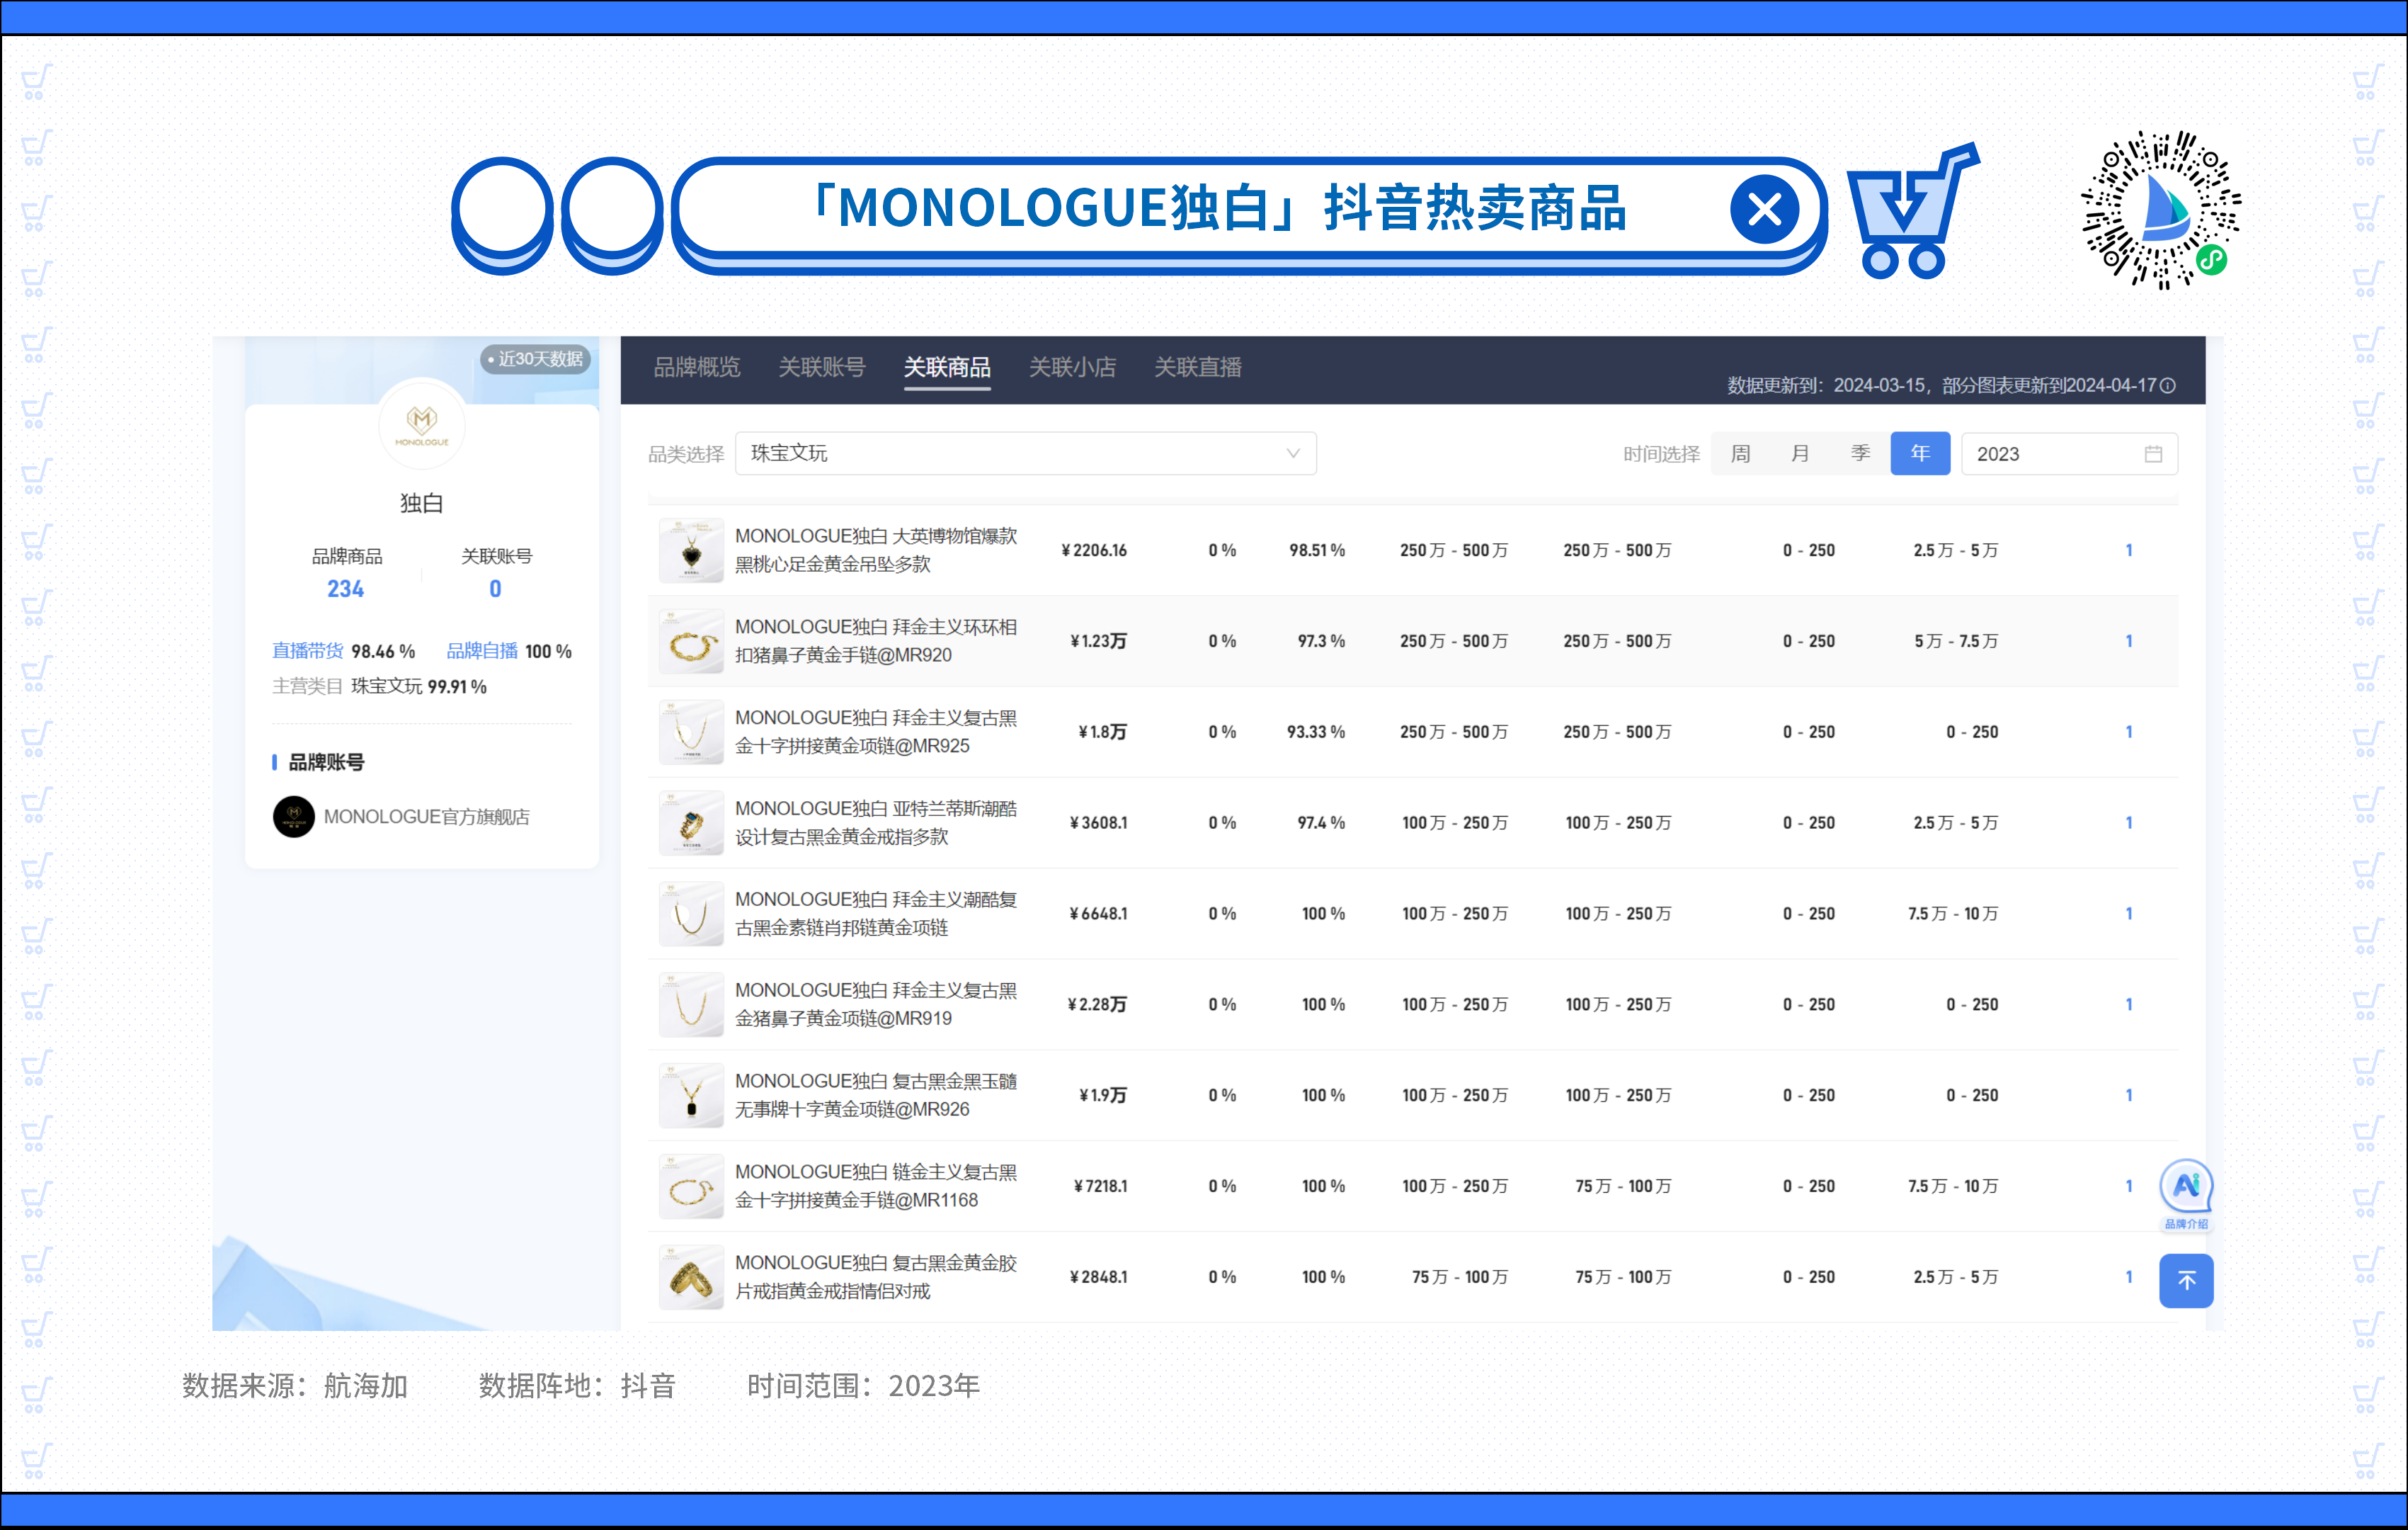Open the 关联小店 tab

coord(1072,367)
